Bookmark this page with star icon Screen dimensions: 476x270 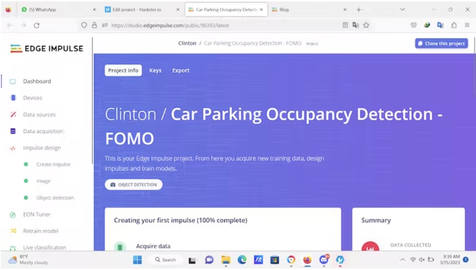click(366, 26)
